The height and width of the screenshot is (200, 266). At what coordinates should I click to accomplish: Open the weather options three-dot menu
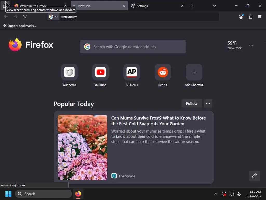[251, 45]
